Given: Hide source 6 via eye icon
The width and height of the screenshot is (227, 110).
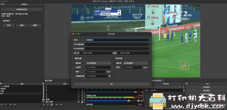Looking at the screenshot, I should click(x=79, y=90).
